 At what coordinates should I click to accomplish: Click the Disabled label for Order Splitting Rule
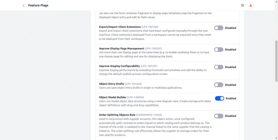click(231, 116)
